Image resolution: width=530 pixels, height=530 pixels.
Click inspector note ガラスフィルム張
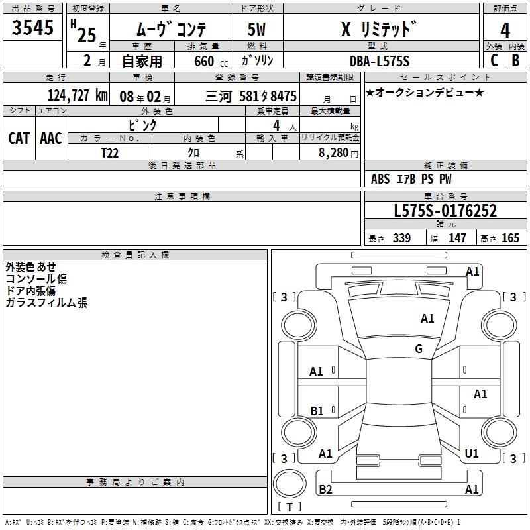(46, 303)
